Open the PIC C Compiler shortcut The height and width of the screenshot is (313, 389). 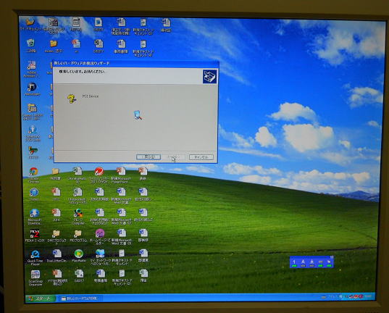pos(78,213)
